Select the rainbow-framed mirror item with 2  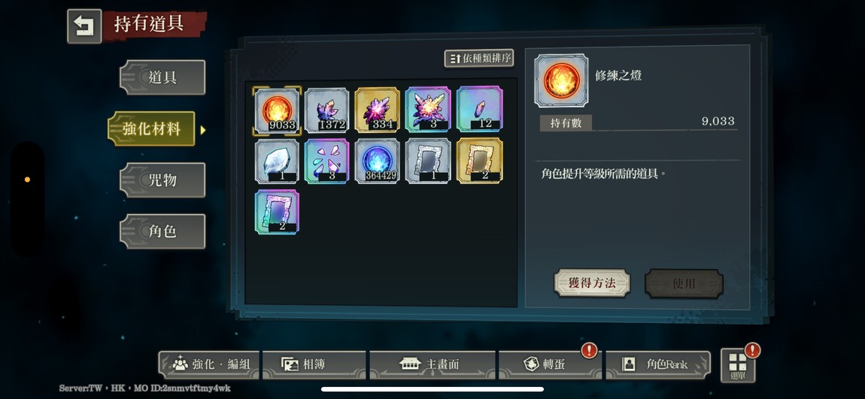tap(277, 212)
